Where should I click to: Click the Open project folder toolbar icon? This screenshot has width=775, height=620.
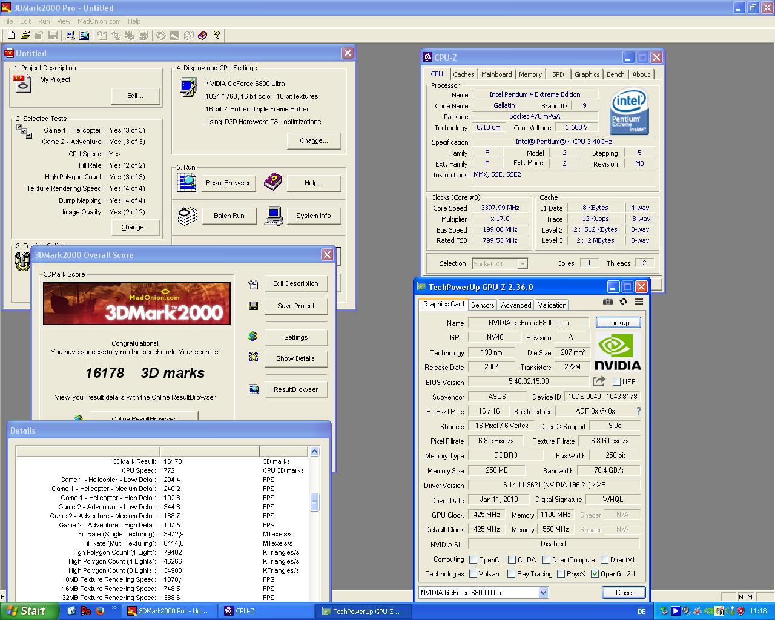(x=25, y=36)
